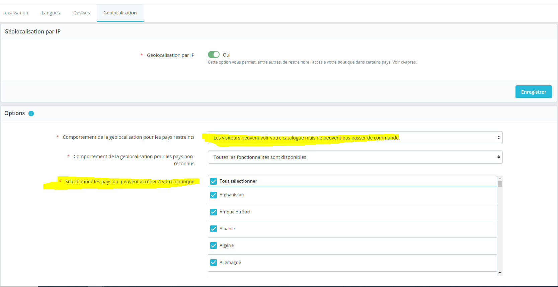Click the country list scrollbar thumb
This screenshot has height=287, width=558.
[500, 184]
